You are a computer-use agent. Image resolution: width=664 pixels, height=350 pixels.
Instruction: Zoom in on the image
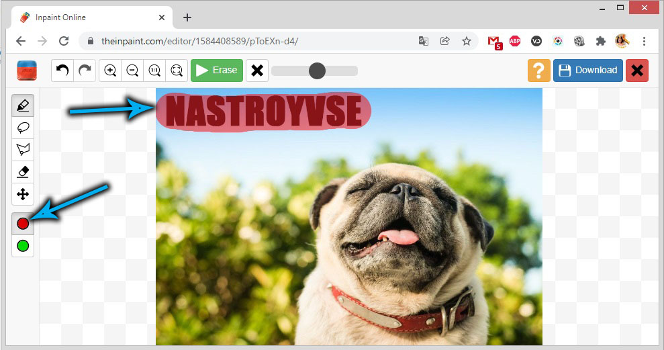click(x=110, y=71)
